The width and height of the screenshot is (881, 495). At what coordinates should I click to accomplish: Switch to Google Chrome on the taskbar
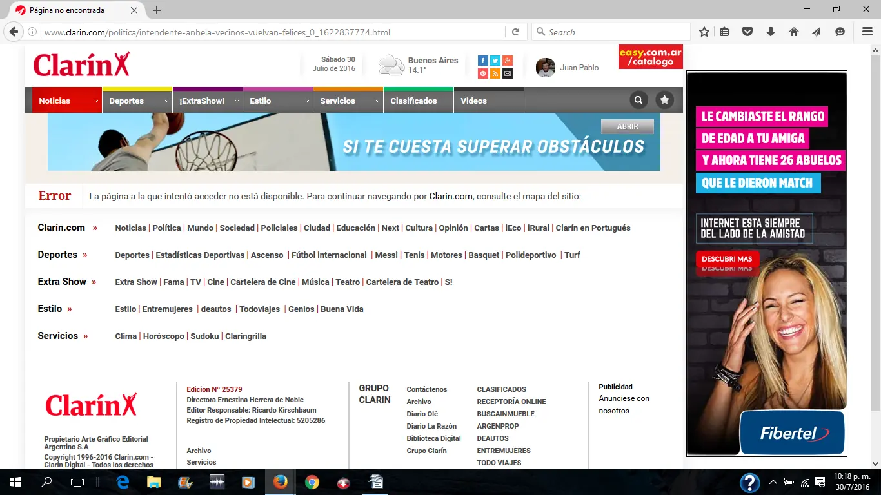tap(312, 482)
